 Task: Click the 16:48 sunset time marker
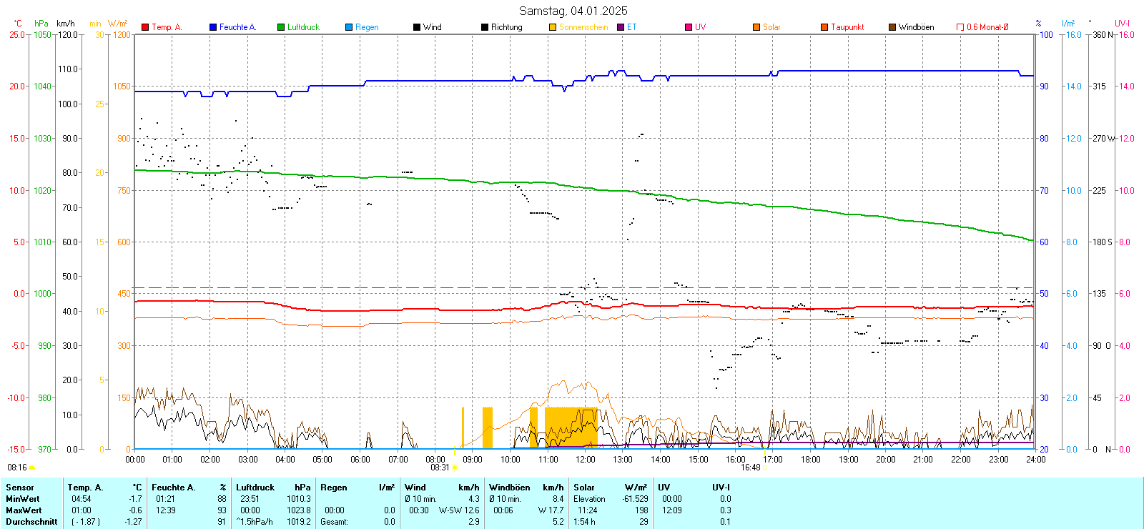coord(750,468)
